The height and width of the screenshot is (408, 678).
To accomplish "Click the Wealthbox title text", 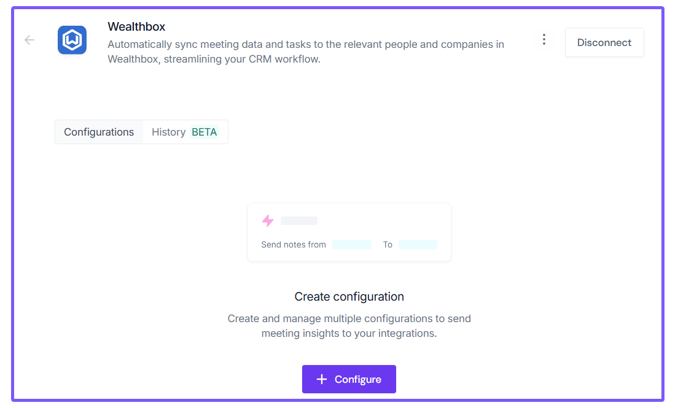I will [x=136, y=27].
